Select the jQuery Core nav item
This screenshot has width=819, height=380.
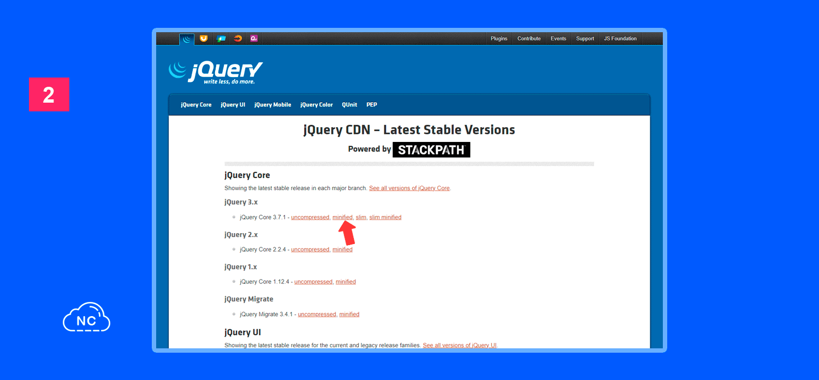tap(196, 105)
